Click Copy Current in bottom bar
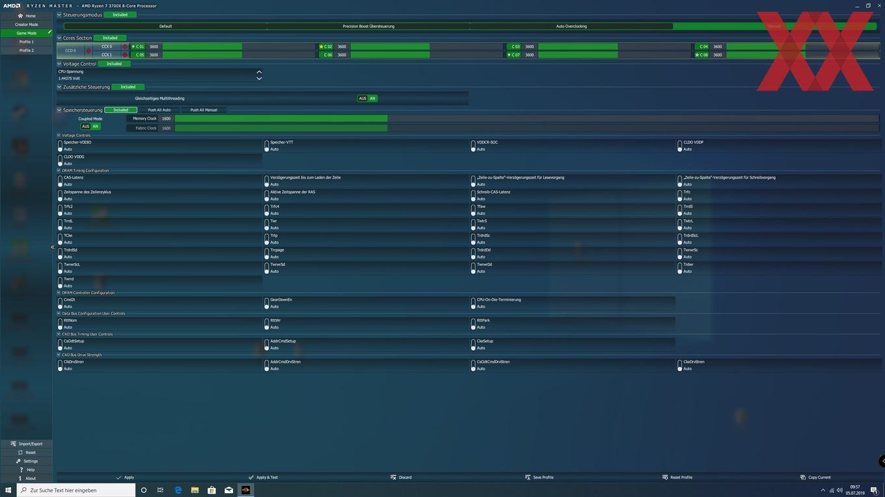Screen dimensions: 885x497 tap(815, 478)
